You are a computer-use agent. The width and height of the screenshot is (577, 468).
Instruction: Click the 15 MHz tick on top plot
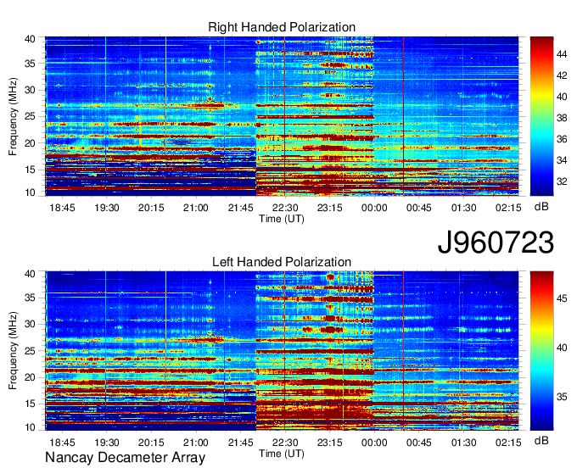pyautogui.click(x=30, y=170)
